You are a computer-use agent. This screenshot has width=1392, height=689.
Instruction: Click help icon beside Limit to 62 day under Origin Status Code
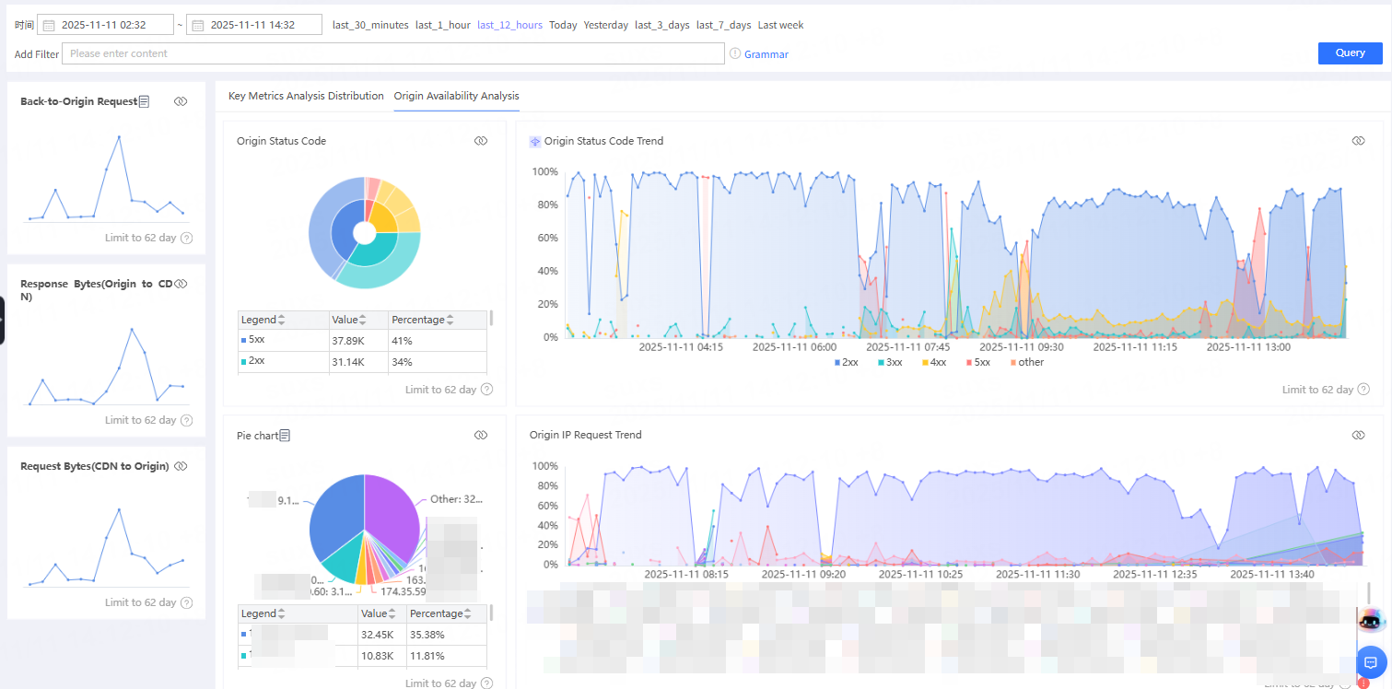(x=486, y=390)
